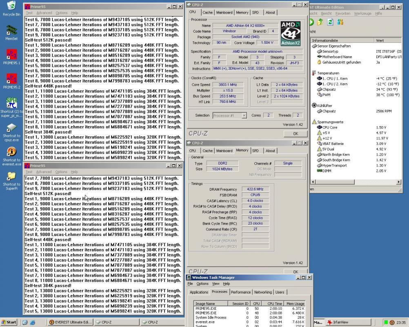Open the PRIME95.1 desktop shortcut
Image resolution: width=409 pixels, height=327 pixels.
point(11,55)
